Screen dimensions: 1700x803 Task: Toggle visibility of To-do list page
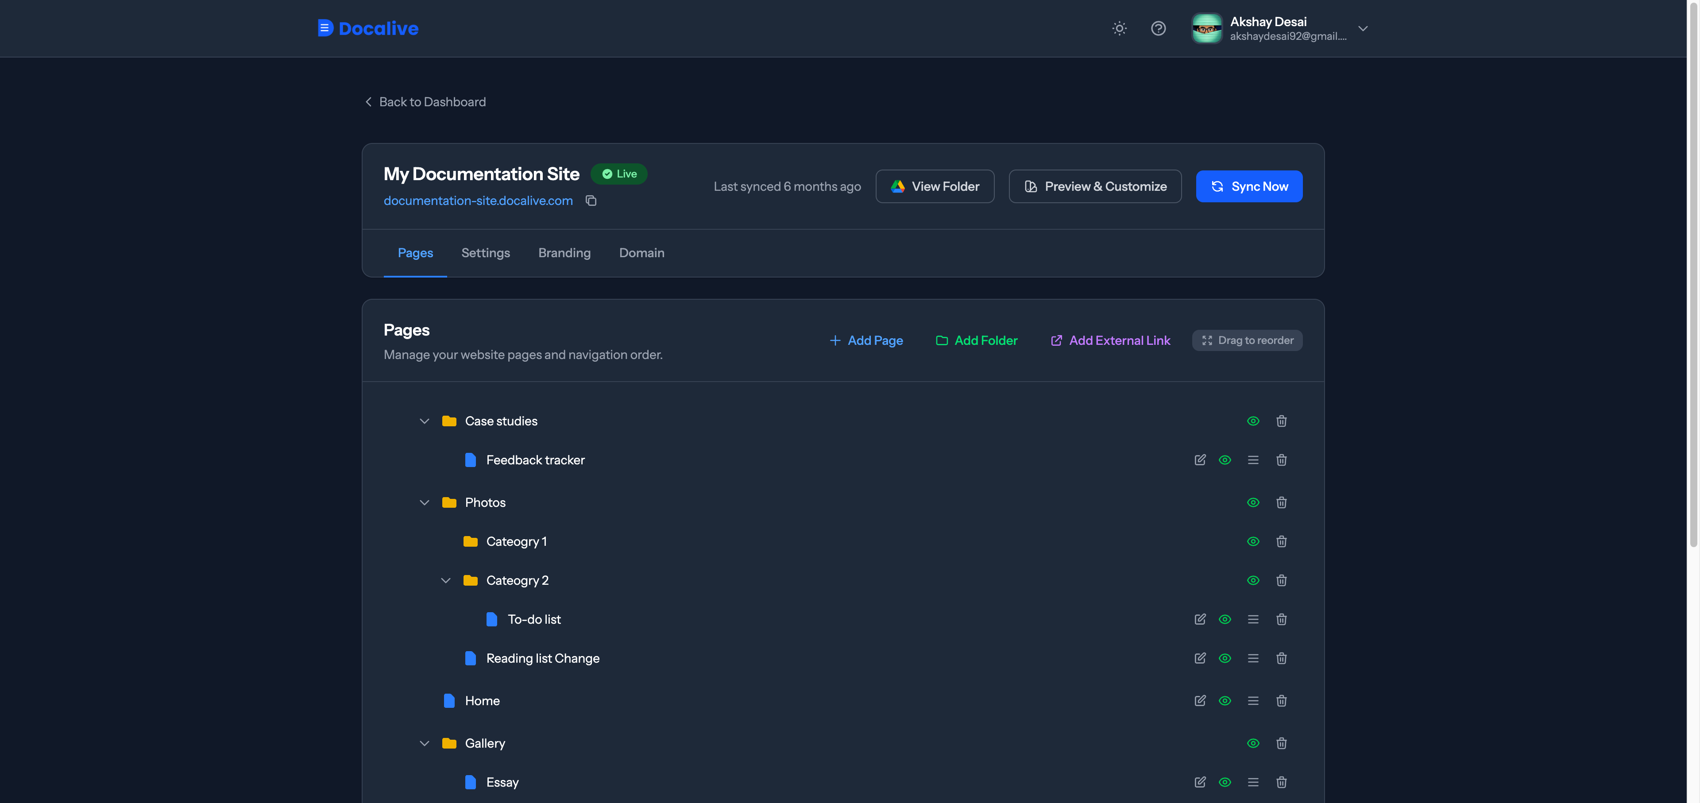(x=1224, y=619)
